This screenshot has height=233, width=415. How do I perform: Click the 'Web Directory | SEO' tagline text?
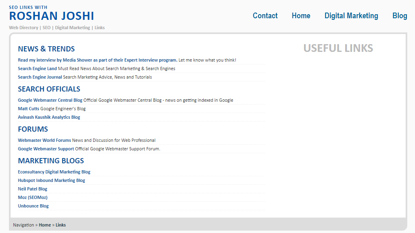tap(30, 28)
